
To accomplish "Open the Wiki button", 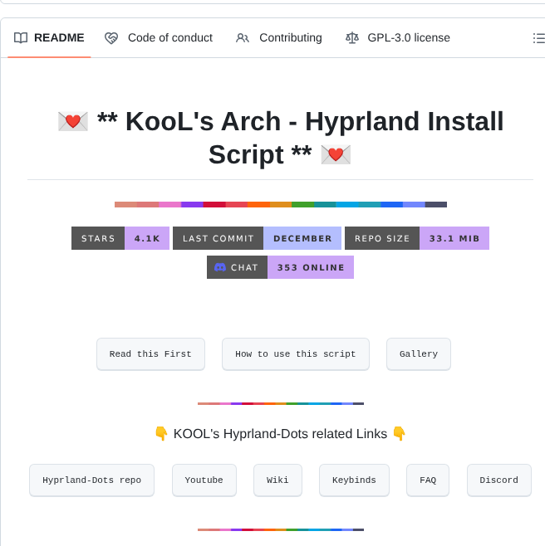I will tap(278, 480).
